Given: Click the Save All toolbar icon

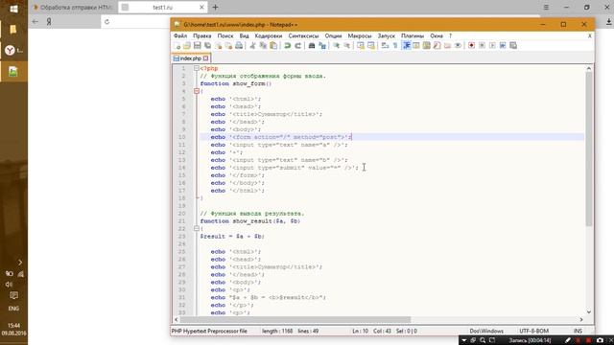Looking at the screenshot, I should coord(208,46).
